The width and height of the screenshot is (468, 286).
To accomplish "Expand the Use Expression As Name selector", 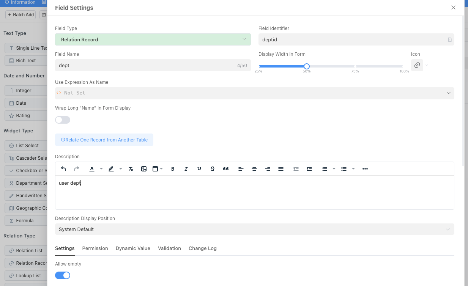I will pos(254,93).
